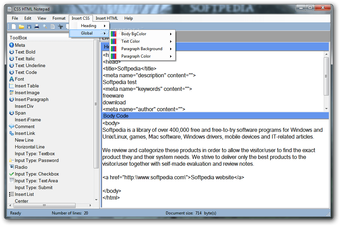The height and width of the screenshot is (226, 340).
Task: Expand the Heading submenu
Action: click(x=89, y=26)
